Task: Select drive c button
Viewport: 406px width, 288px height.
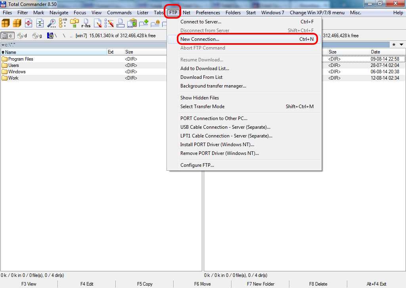Action: (8, 36)
